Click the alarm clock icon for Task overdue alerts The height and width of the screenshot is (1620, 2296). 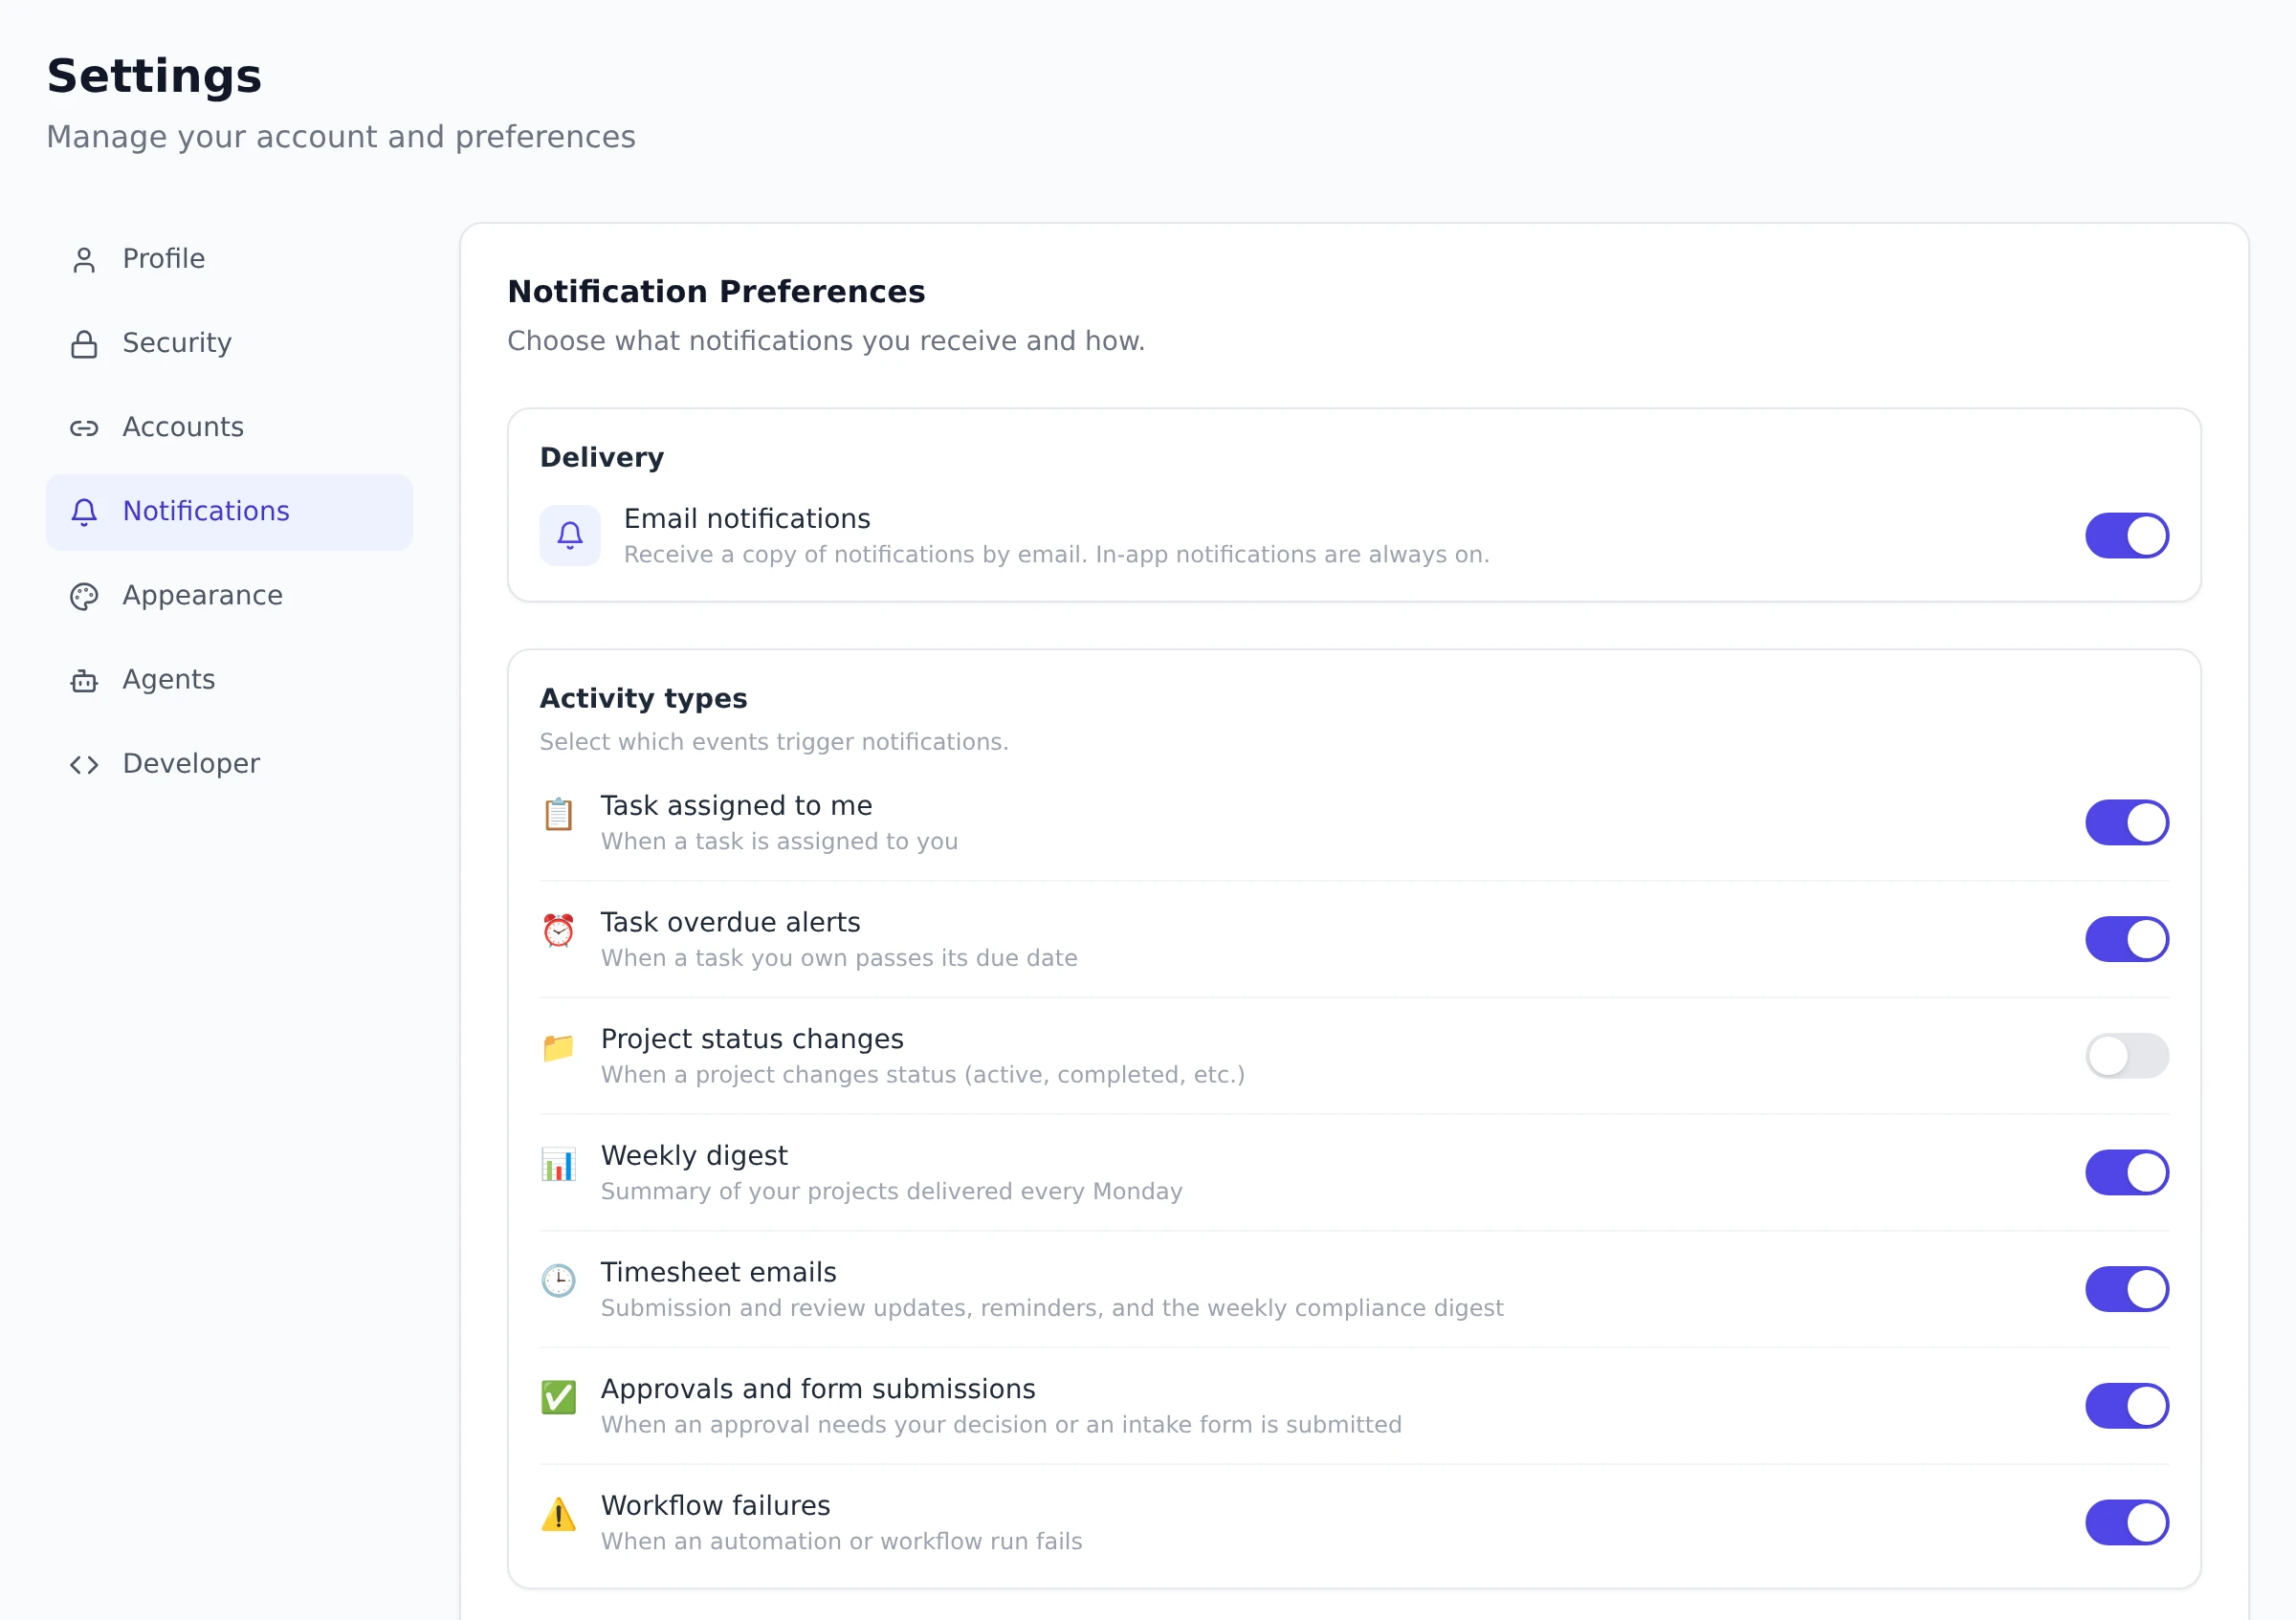558,930
